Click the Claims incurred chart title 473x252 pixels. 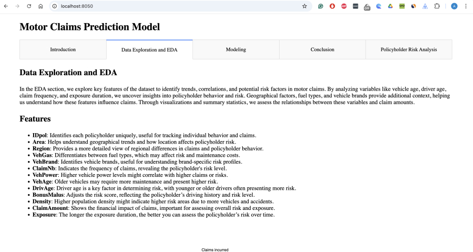pos(215,250)
